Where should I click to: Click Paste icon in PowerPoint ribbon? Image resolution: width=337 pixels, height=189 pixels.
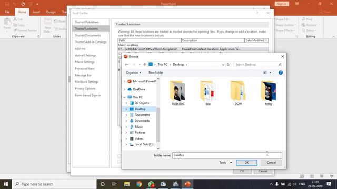[x=7, y=22]
